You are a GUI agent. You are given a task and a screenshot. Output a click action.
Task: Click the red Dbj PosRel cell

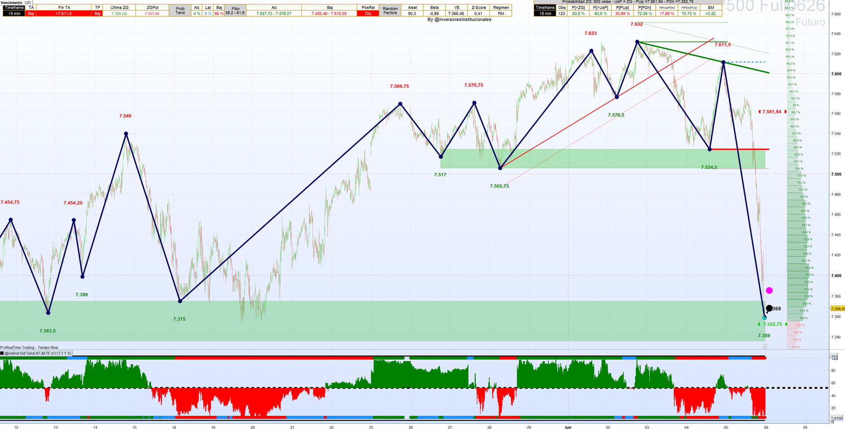[x=368, y=14]
